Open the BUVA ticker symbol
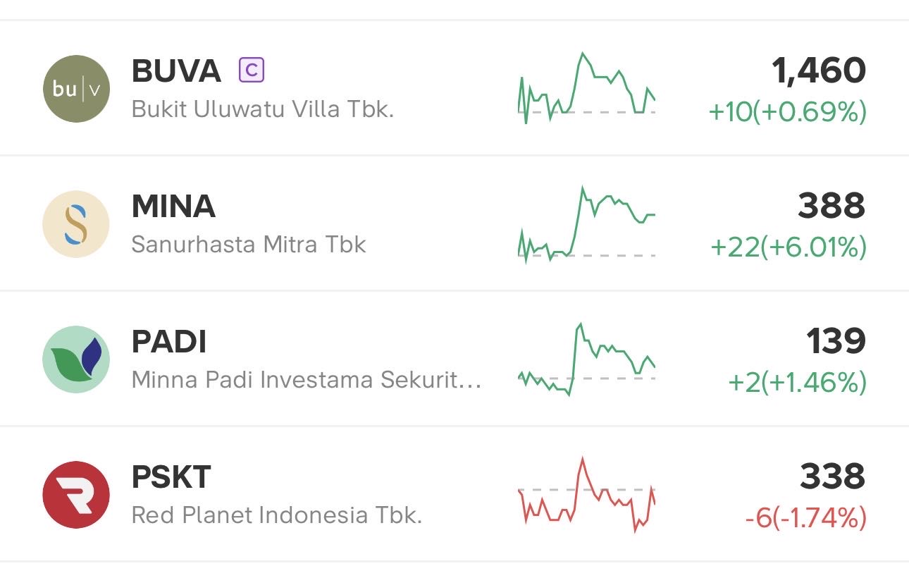 pos(176,71)
